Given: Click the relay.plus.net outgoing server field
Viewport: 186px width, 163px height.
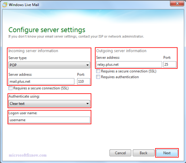Looking at the screenshot, I should pyautogui.click(x=129, y=64).
